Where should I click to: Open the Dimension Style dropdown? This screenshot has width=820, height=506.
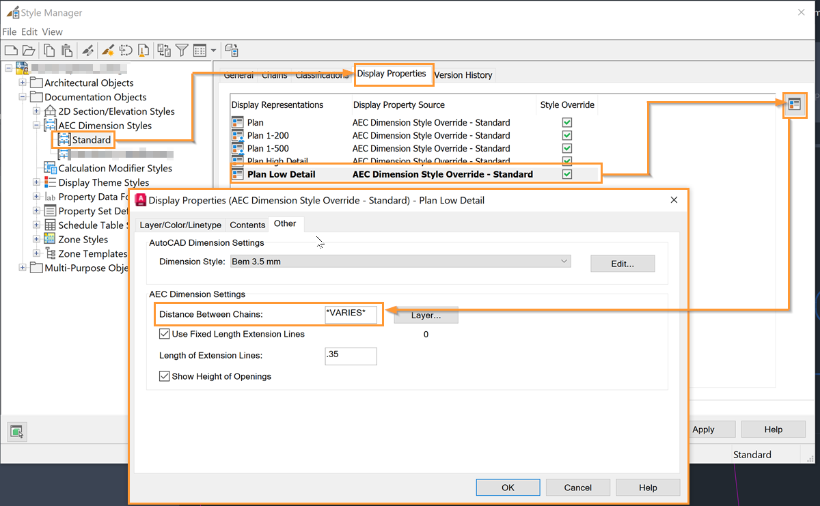point(564,261)
